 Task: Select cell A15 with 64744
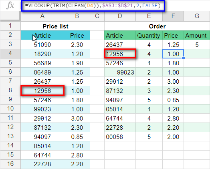click(x=42, y=155)
